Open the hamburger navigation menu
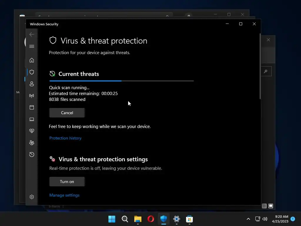 (32, 46)
